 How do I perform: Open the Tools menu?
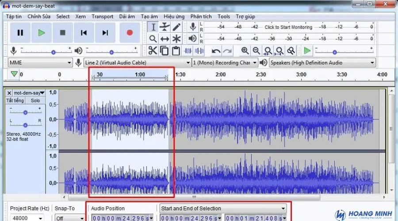tap(224, 16)
